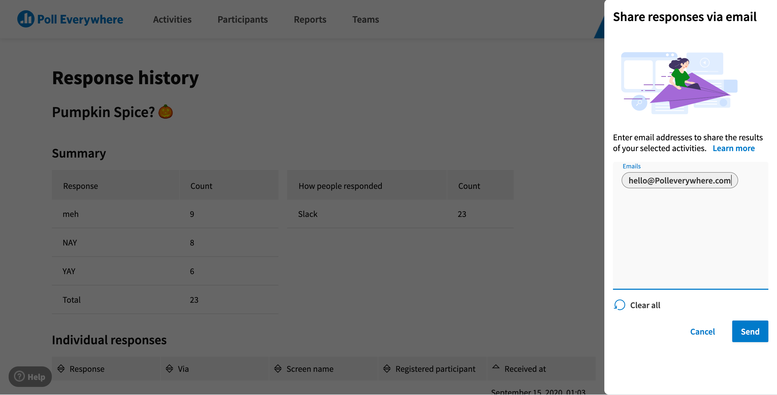Click the 'NAY' response row
Image resolution: width=777 pixels, height=395 pixels.
tap(165, 242)
